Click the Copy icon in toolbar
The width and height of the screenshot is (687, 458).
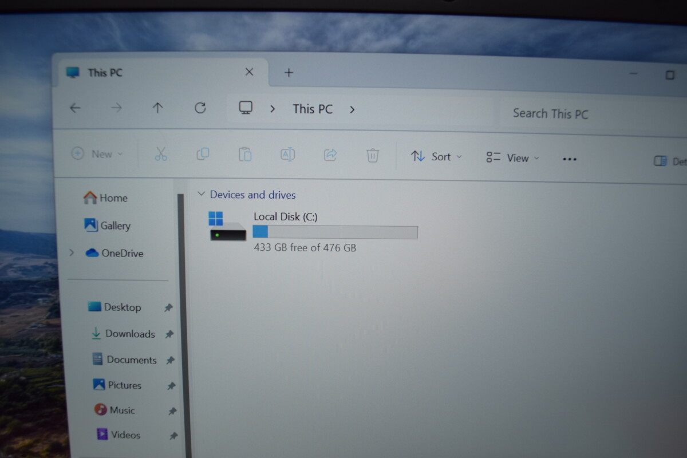click(x=203, y=154)
